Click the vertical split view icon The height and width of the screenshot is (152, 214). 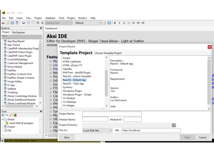tap(33, 23)
